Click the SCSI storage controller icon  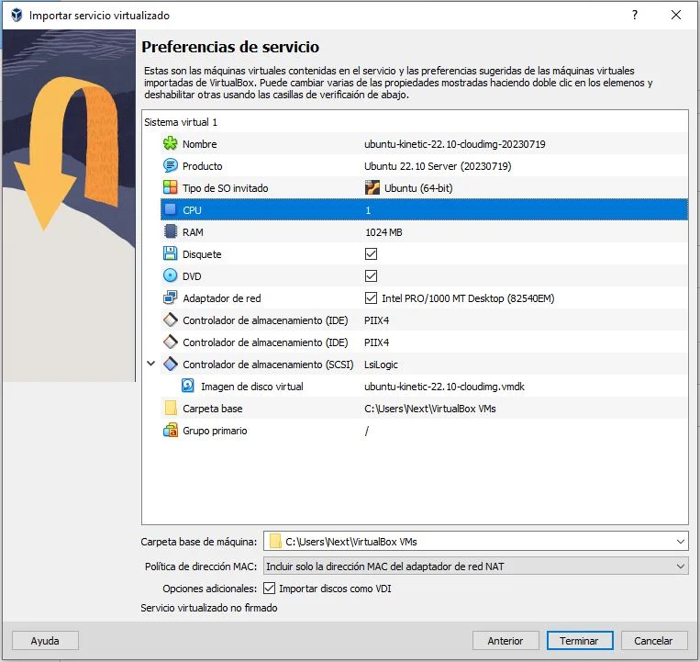[x=170, y=364]
